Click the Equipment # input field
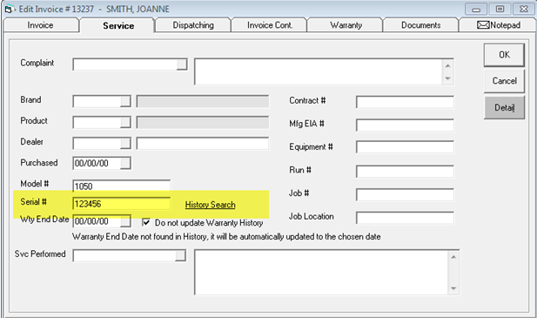The width and height of the screenshot is (537, 318). coord(406,147)
